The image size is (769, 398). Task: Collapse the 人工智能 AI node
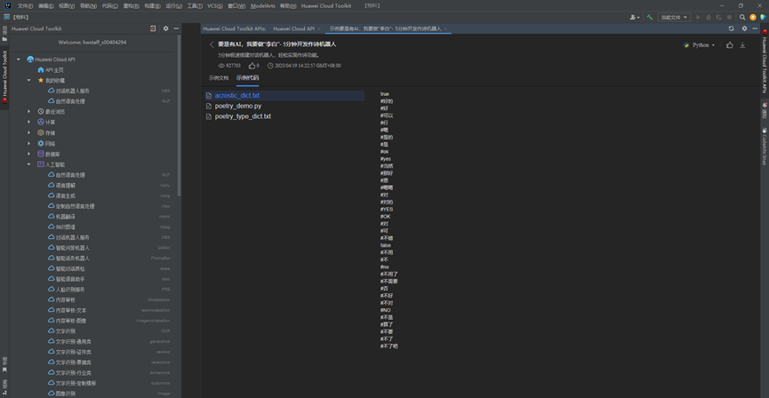coord(28,164)
